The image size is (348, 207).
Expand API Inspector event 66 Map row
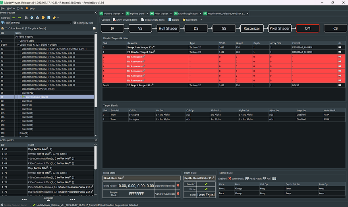(x=2, y=149)
